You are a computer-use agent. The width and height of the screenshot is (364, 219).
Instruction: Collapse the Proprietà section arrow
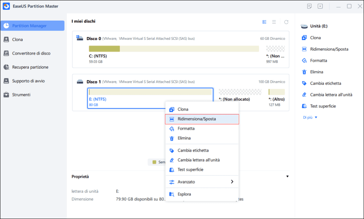click(288, 176)
